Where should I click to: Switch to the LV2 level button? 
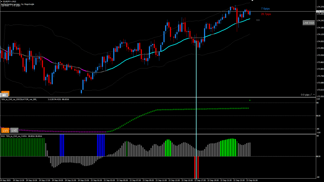point(14,130)
